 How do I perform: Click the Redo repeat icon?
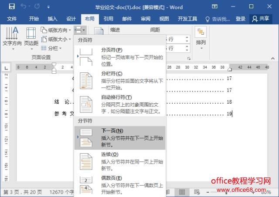coord(37,7)
